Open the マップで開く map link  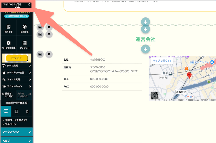162,61
